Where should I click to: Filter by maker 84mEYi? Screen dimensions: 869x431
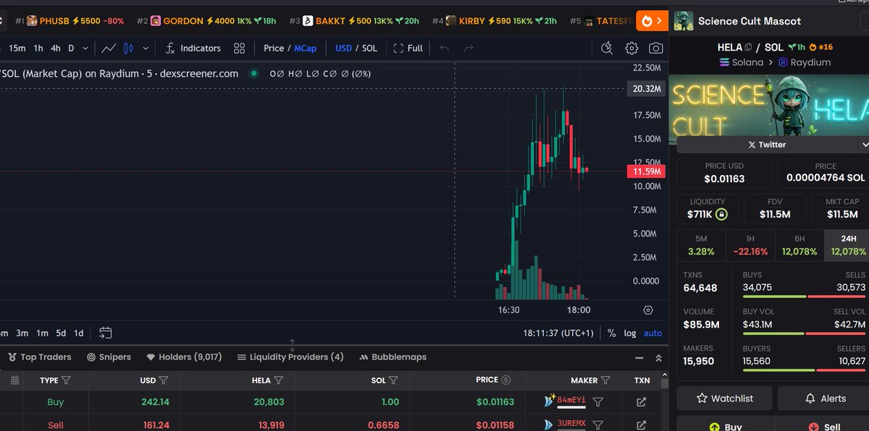click(x=598, y=402)
